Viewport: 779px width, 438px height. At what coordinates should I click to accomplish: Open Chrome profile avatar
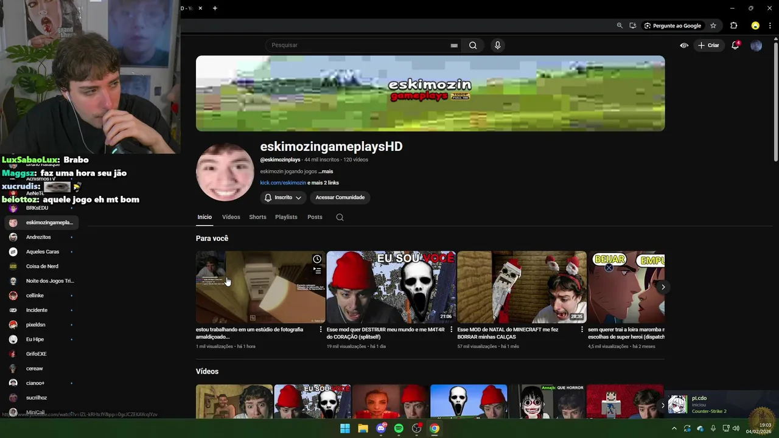click(755, 26)
